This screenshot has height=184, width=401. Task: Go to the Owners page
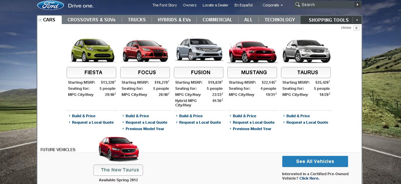pyautogui.click(x=190, y=5)
